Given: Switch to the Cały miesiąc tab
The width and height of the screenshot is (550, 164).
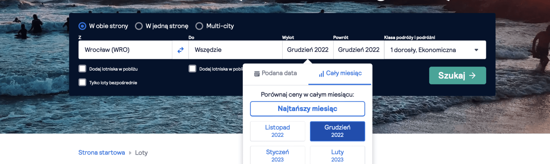Looking at the screenshot, I should click(340, 73).
